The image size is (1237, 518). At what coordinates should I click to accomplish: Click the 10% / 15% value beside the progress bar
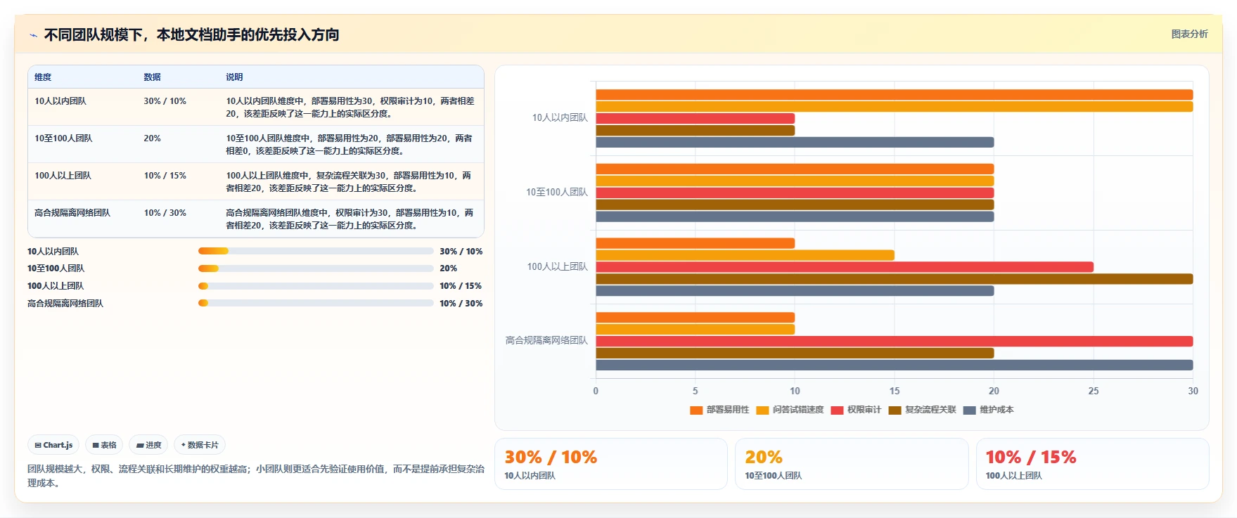461,286
